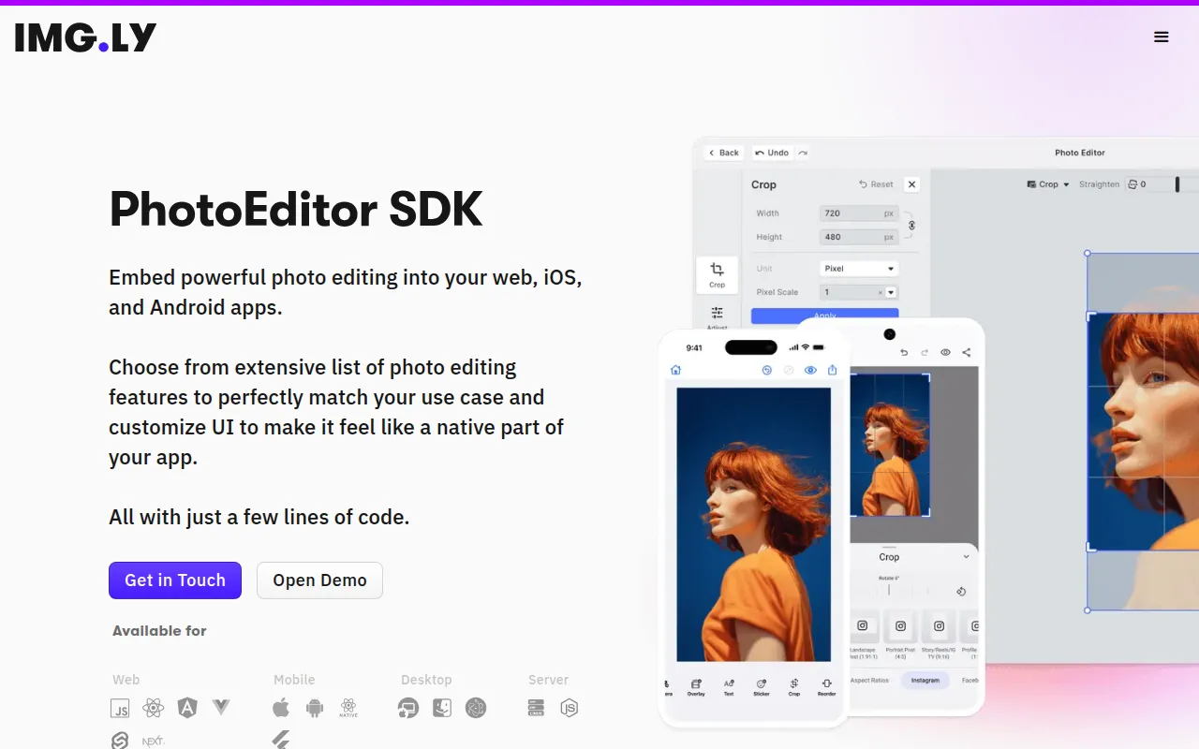Open the Crop dropdown beside Straighten
Screen dimensions: 1199x749
[1048, 184]
